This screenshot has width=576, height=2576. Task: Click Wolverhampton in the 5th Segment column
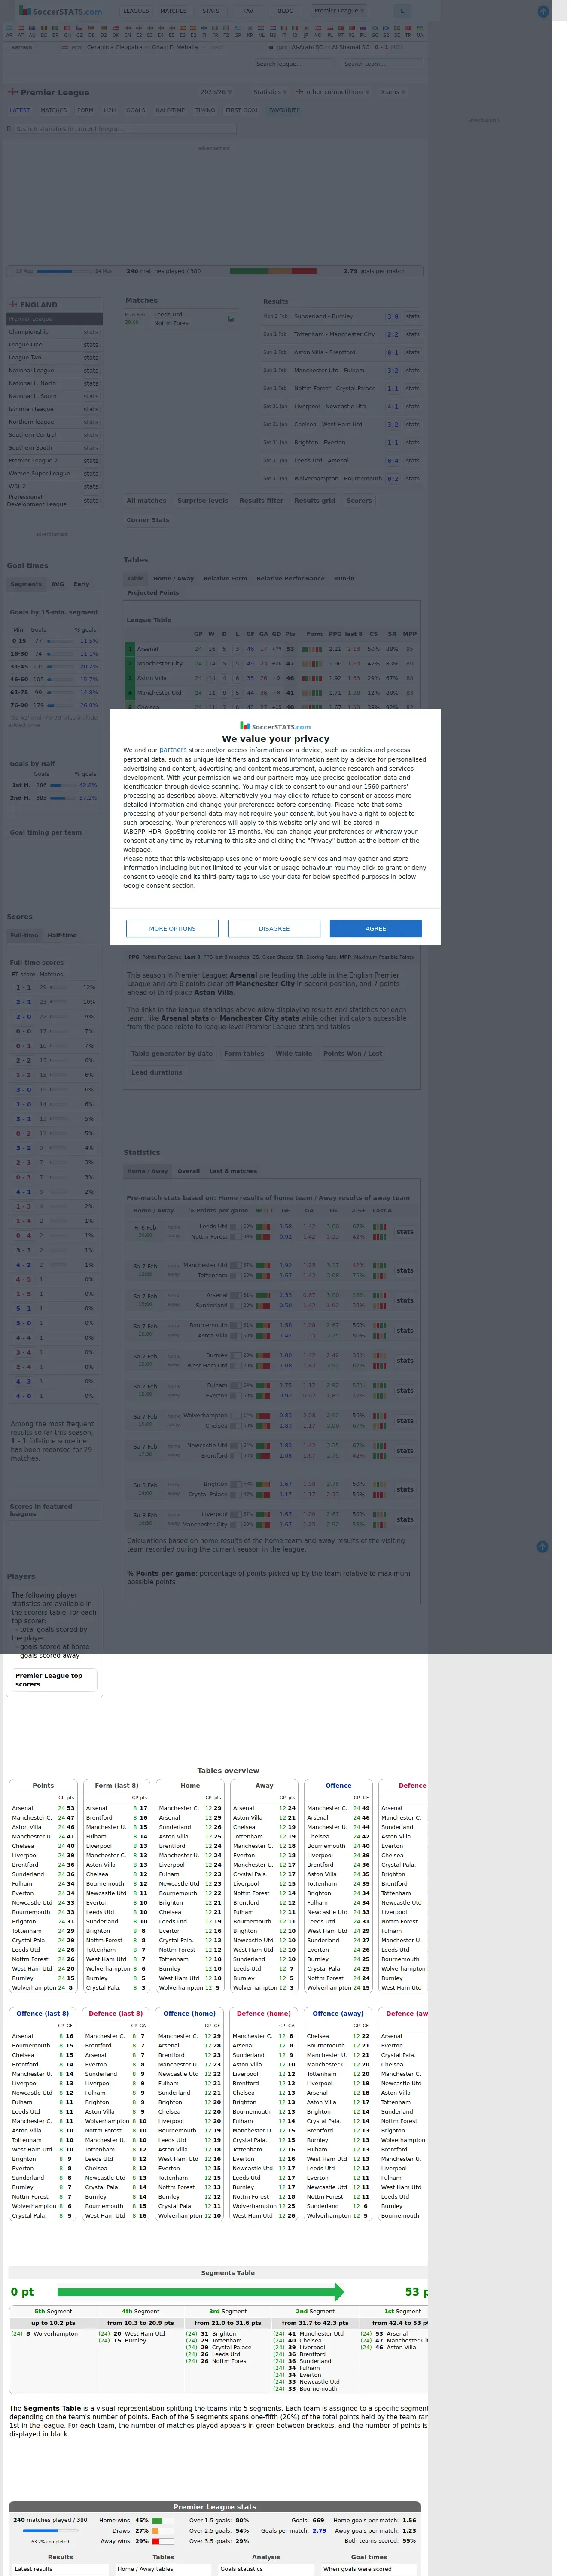(55, 2334)
